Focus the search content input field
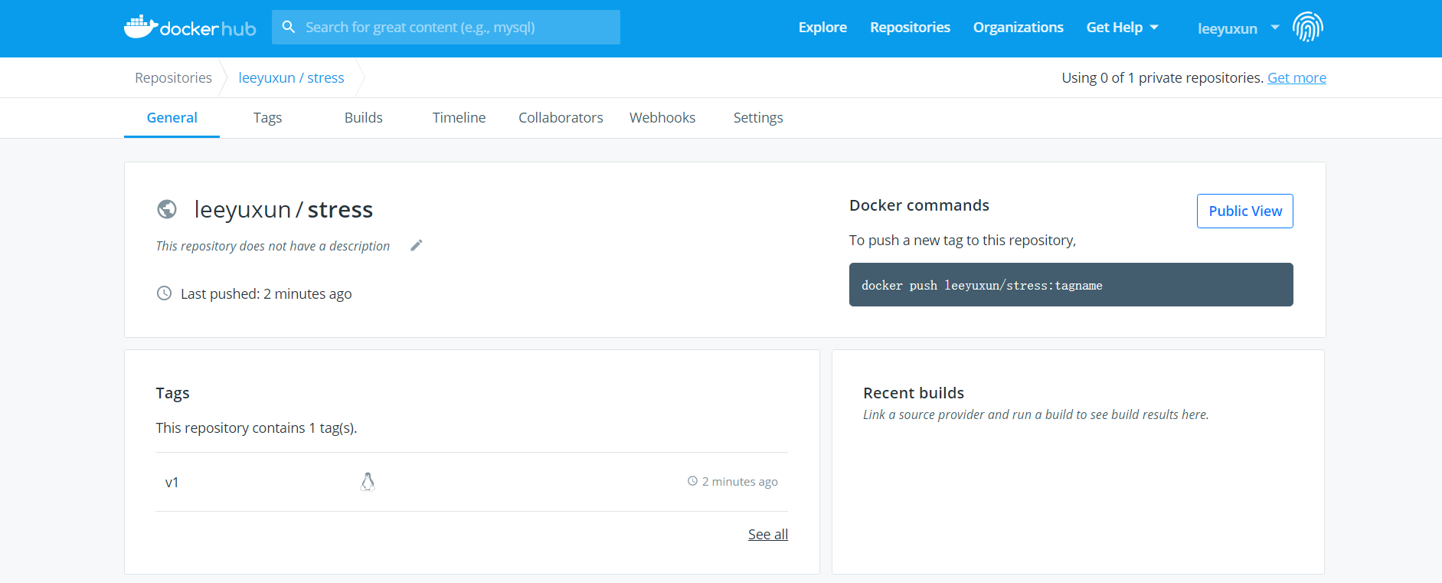Screen dimensions: 1442x583 click(446, 27)
